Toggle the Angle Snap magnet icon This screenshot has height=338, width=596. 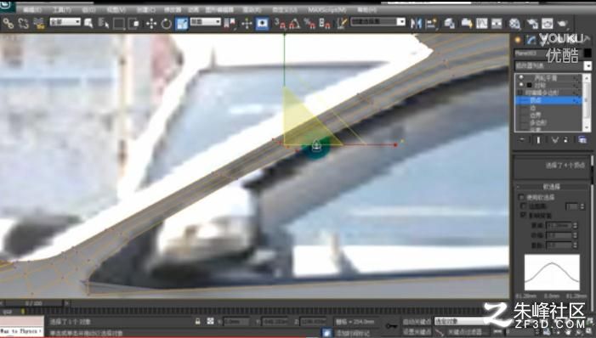[294, 24]
